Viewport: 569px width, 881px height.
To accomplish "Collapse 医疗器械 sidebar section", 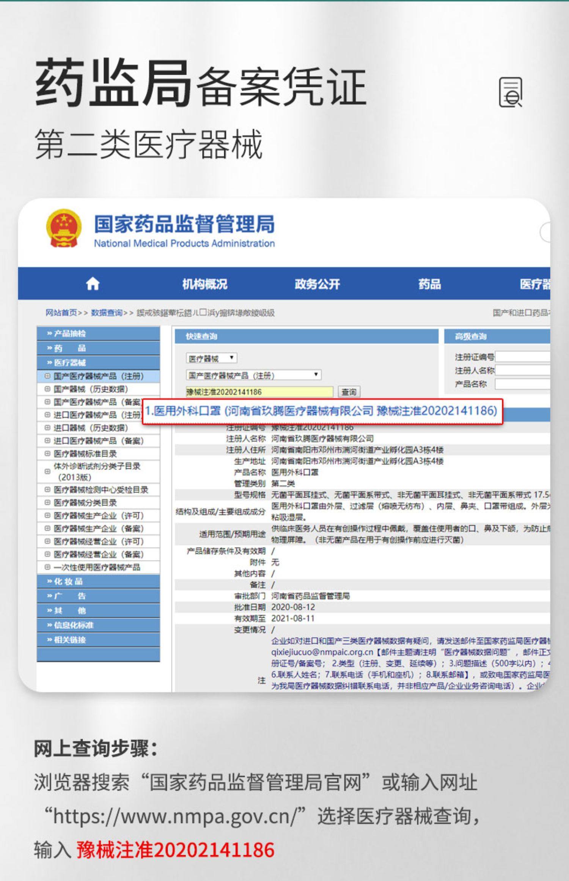I will pyautogui.click(x=98, y=362).
